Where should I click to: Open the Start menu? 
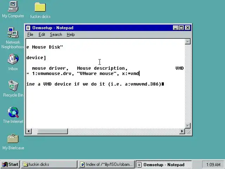pyautogui.click(x=10, y=164)
